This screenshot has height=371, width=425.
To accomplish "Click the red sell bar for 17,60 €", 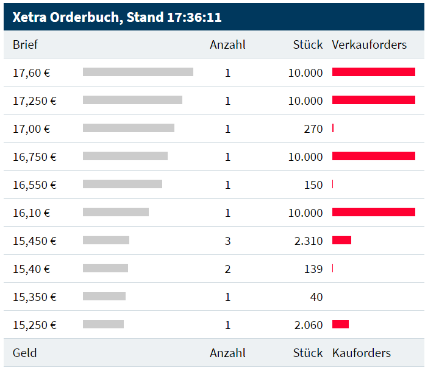I will coord(373,72).
